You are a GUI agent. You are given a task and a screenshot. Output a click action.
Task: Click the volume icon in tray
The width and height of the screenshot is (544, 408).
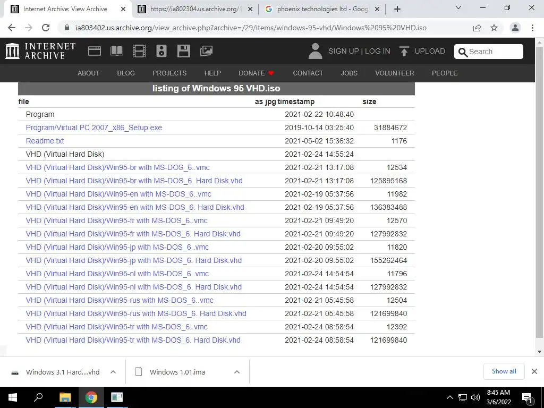[x=475, y=397]
